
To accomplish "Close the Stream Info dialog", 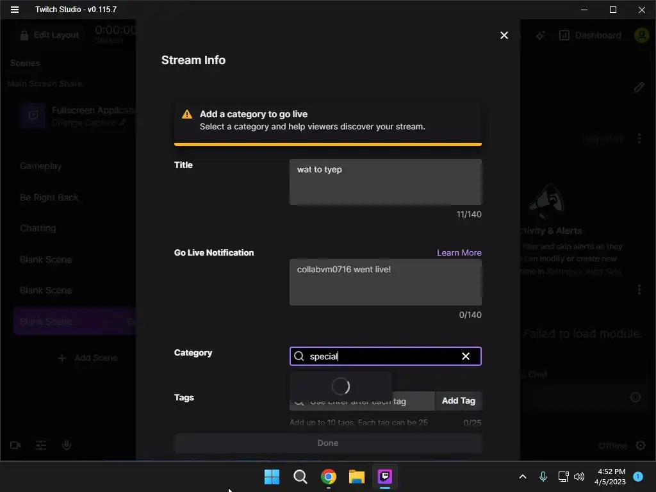I will 504,35.
